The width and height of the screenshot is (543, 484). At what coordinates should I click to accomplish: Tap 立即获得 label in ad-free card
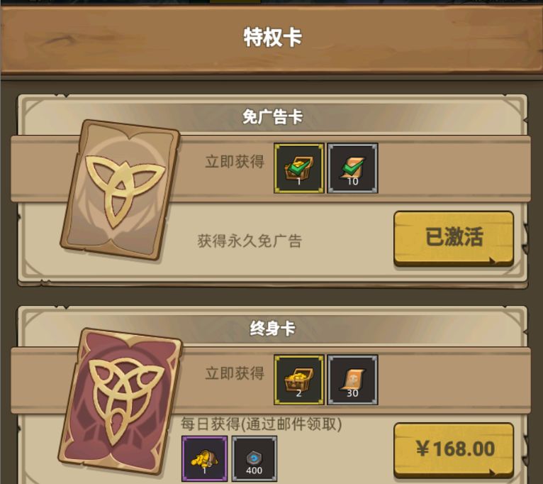coord(235,162)
